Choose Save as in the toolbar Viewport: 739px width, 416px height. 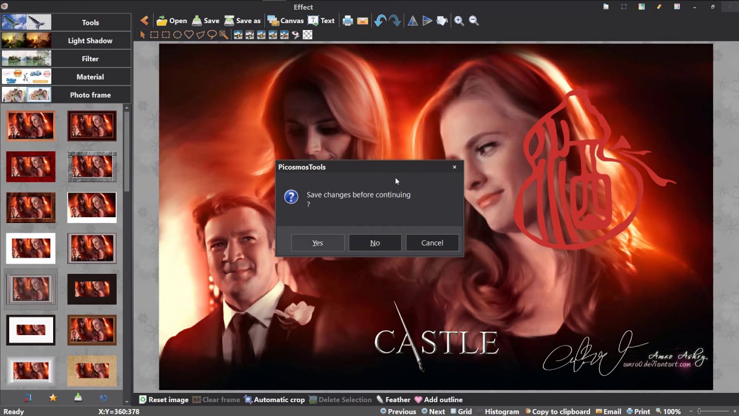pyautogui.click(x=242, y=21)
